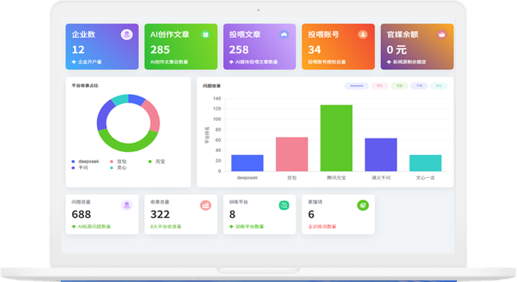Click the 腾讯元宝 green bar
The image size is (517, 282).
pos(336,138)
